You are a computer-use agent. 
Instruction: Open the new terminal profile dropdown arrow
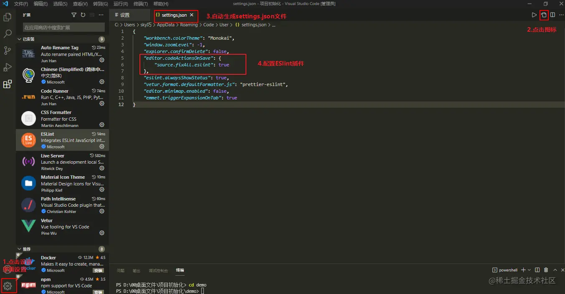tap(529, 270)
